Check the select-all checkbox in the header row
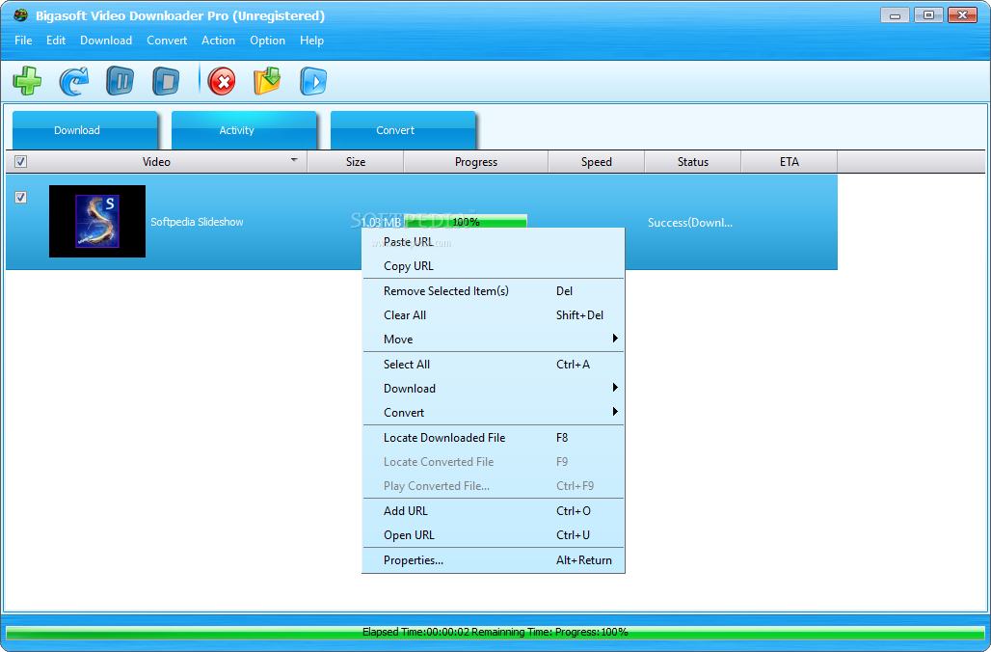This screenshot has height=652, width=991. (20, 161)
